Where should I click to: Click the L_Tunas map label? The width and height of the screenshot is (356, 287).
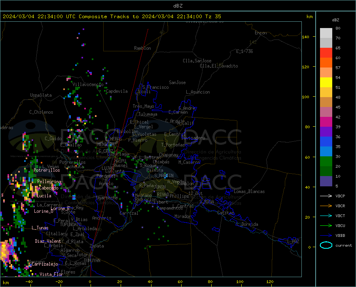(40, 228)
